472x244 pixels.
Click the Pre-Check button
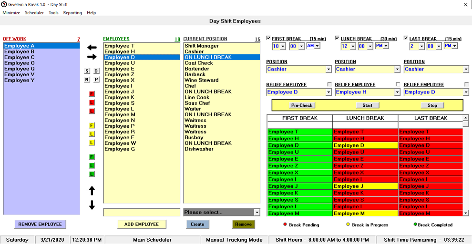coord(302,105)
